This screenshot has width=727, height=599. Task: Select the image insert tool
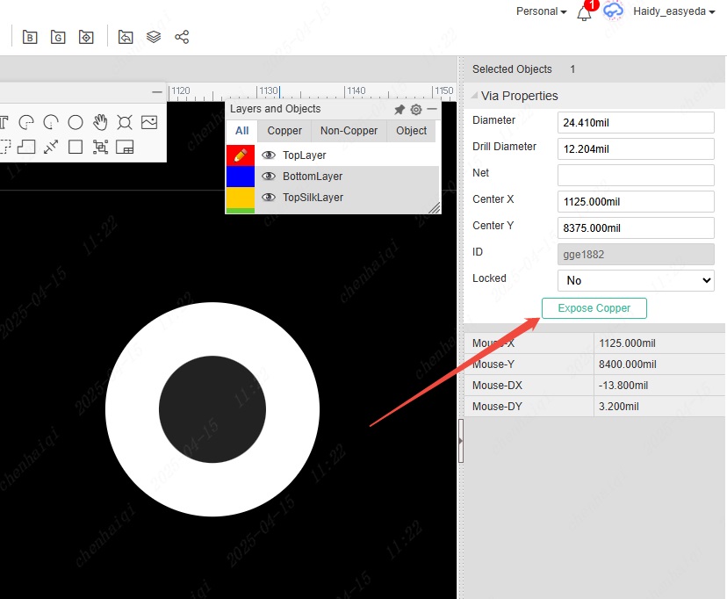click(149, 122)
